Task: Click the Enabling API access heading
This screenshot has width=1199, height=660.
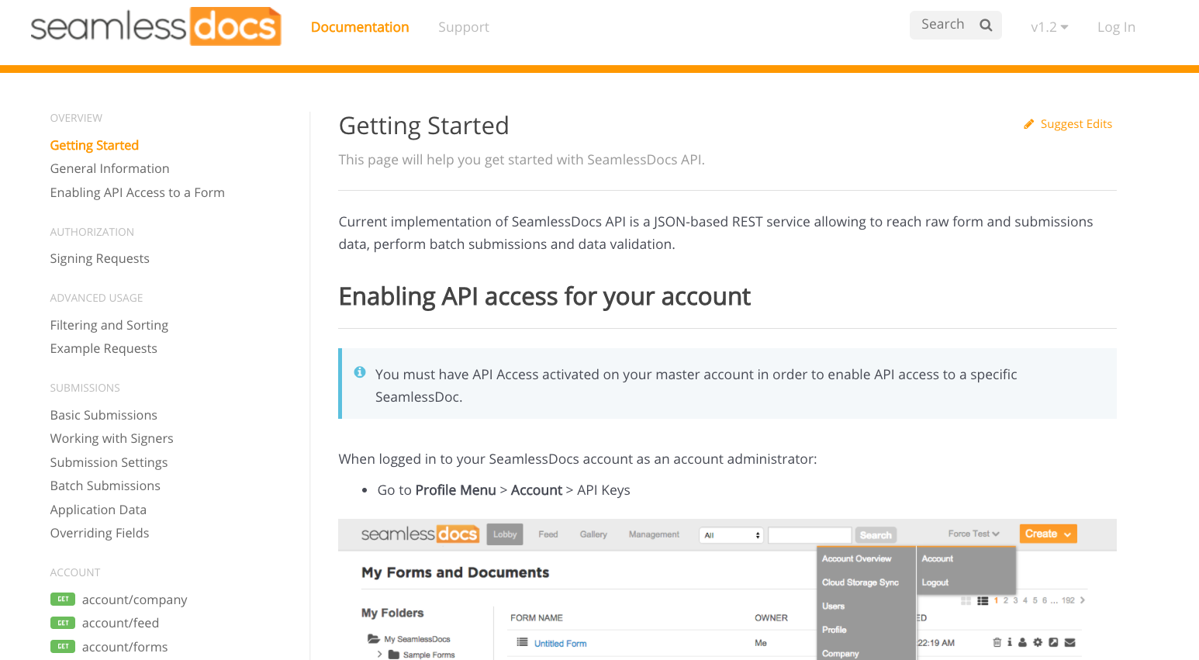Action: pyautogui.click(x=544, y=296)
